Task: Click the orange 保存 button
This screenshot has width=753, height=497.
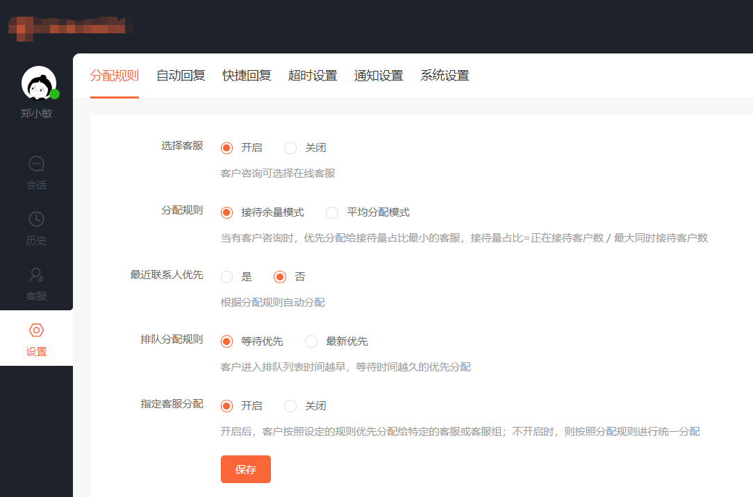Action: (x=245, y=469)
